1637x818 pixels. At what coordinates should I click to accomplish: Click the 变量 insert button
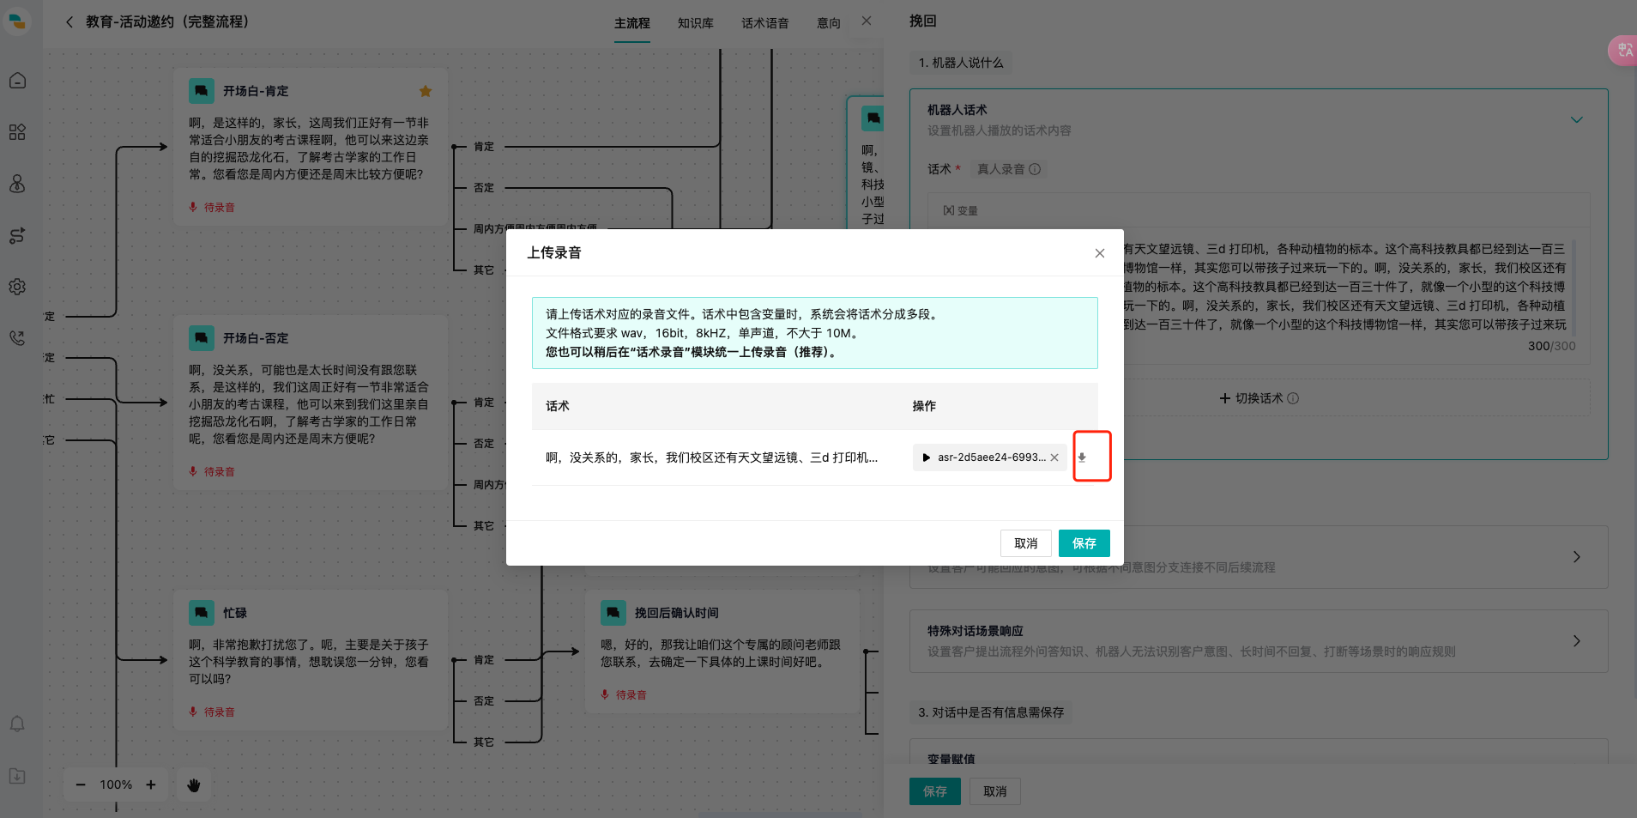[960, 210]
